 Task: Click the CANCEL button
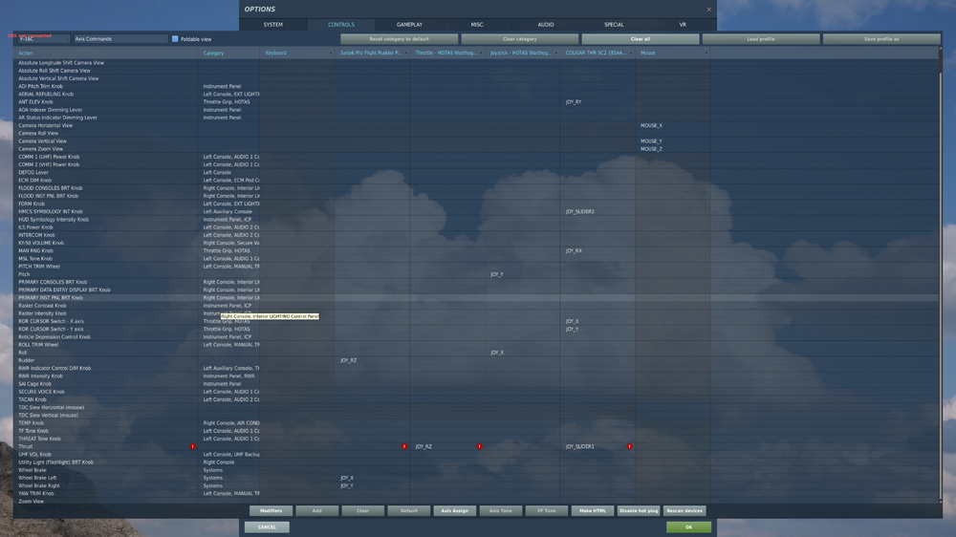pyautogui.click(x=267, y=527)
